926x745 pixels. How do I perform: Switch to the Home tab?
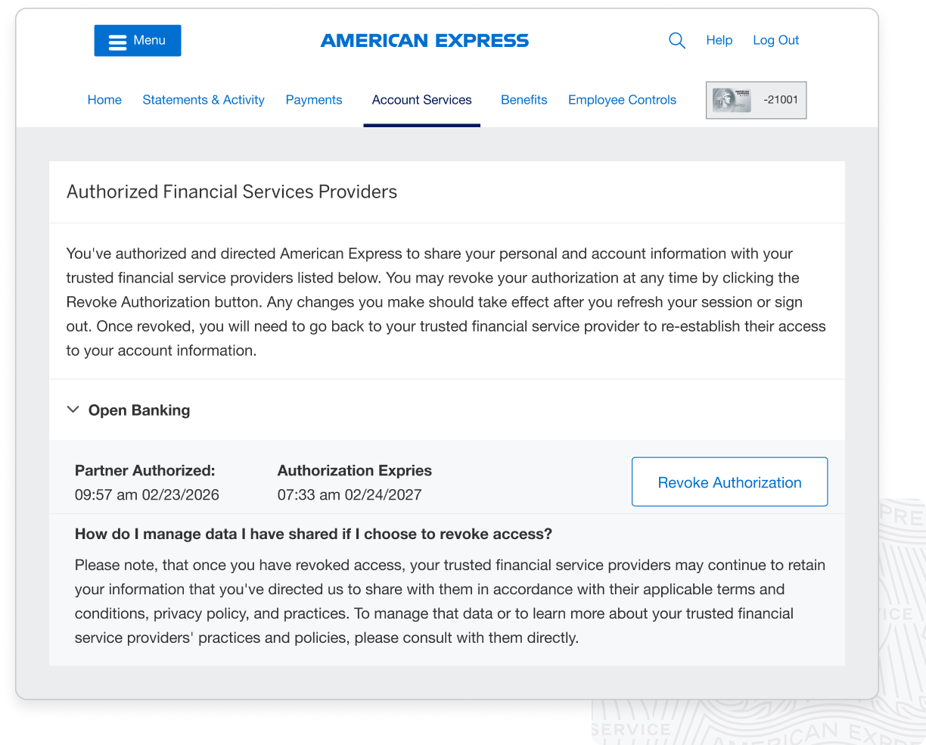[104, 99]
